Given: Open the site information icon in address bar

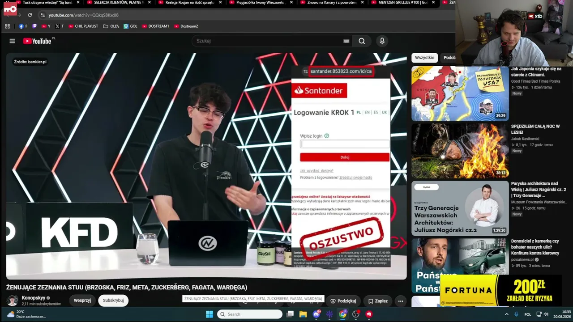Looking at the screenshot, I should [x=43, y=15].
